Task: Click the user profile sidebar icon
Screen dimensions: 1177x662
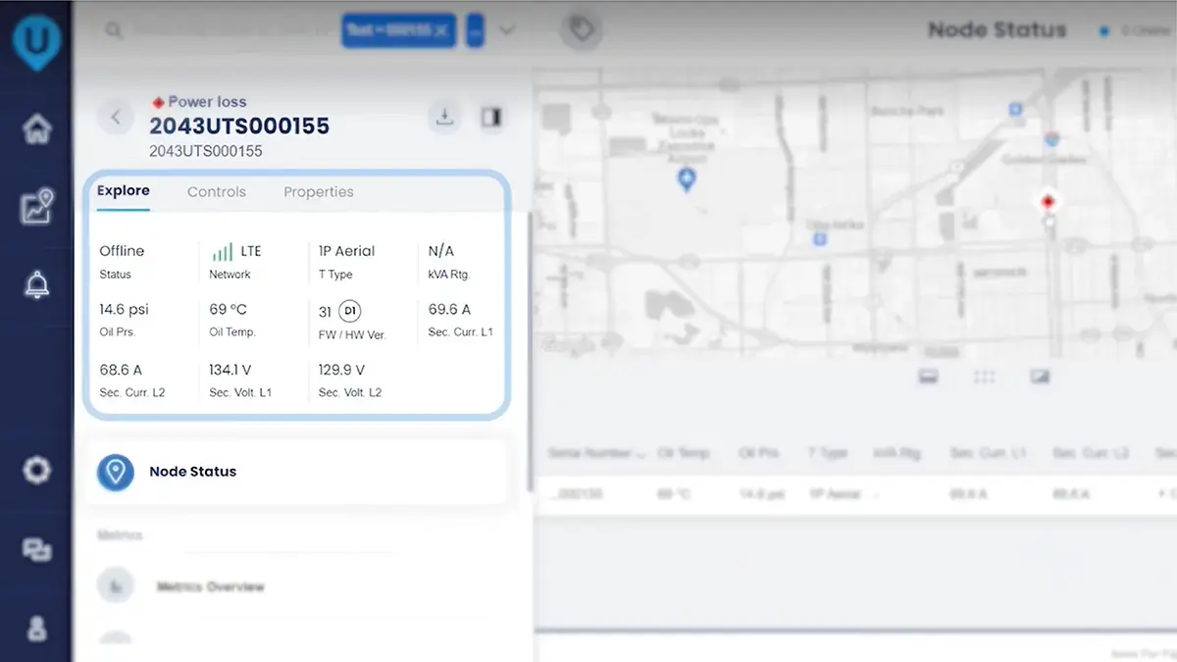Action: (37, 628)
